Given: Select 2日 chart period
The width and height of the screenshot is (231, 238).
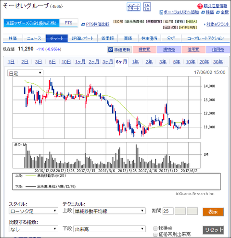Looking at the screenshot, I should pyautogui.click(x=25, y=62).
